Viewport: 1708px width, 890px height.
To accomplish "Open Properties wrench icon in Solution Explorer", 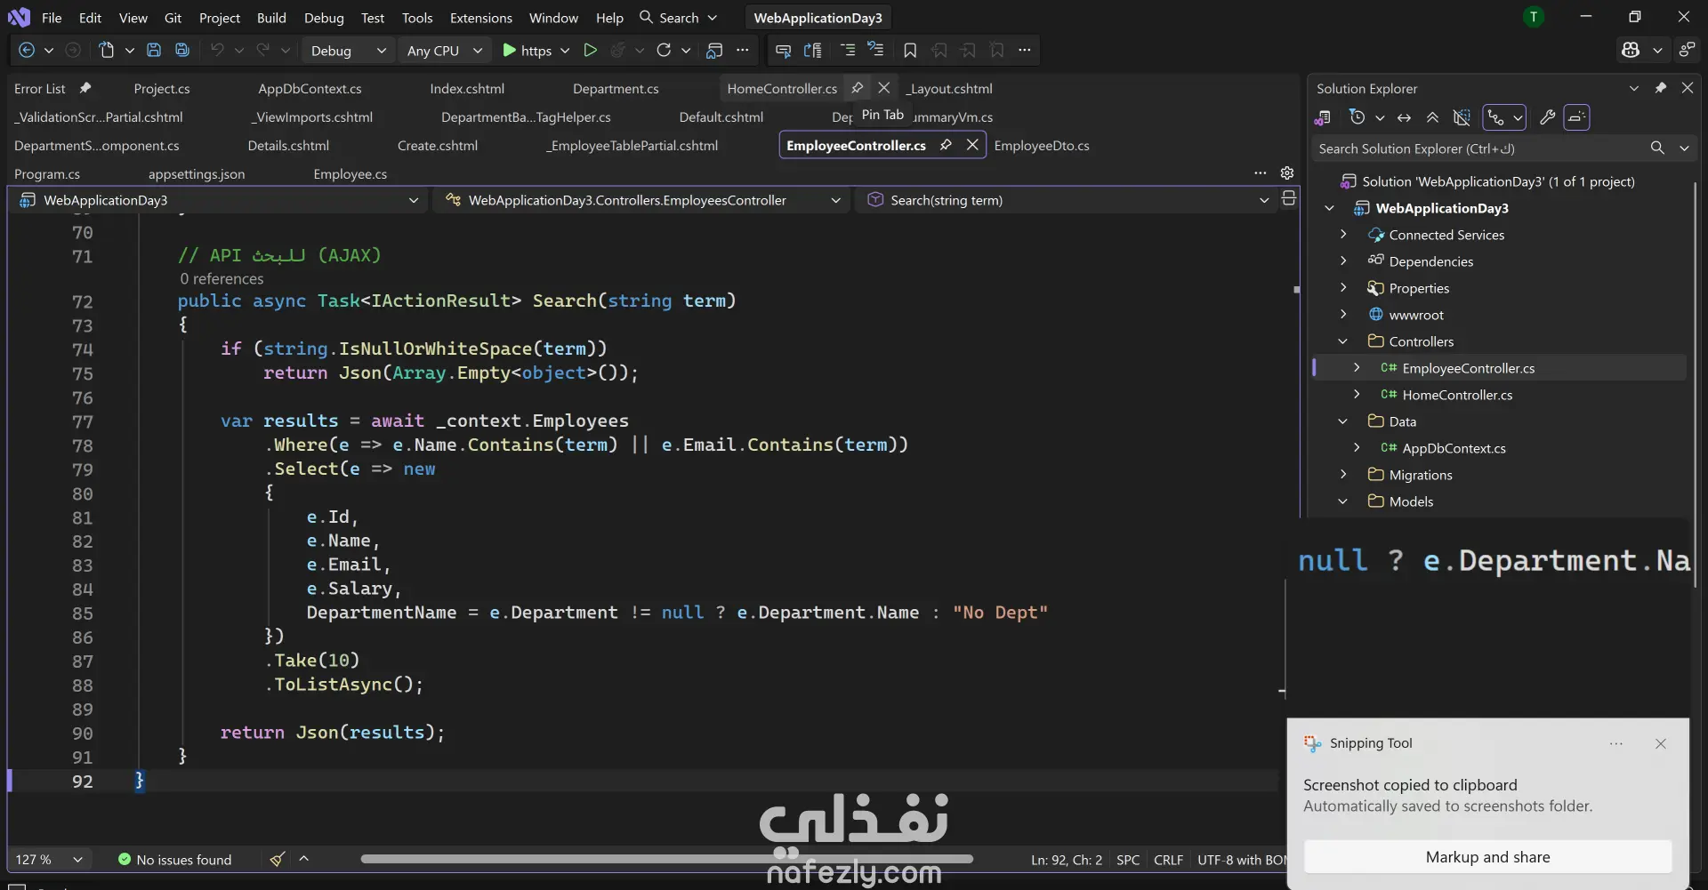I will [1548, 117].
